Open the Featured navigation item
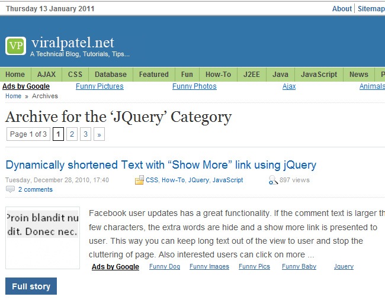 (154, 75)
